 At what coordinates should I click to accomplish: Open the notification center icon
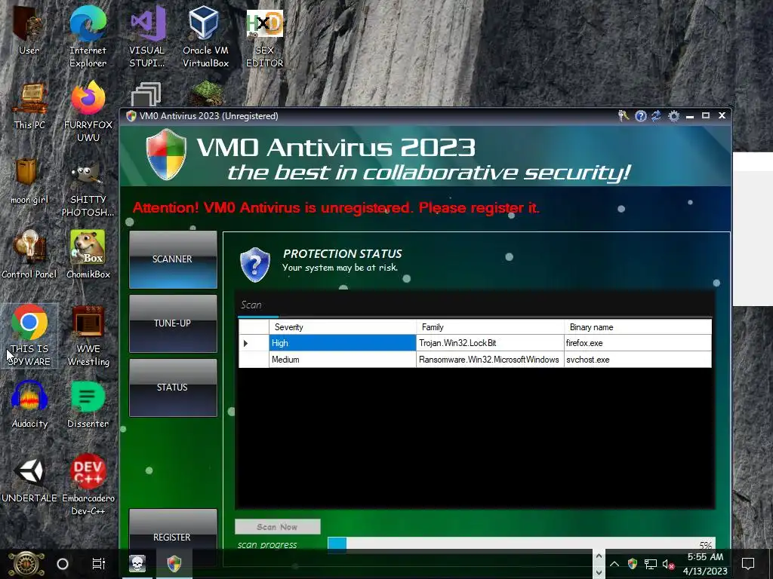748,564
